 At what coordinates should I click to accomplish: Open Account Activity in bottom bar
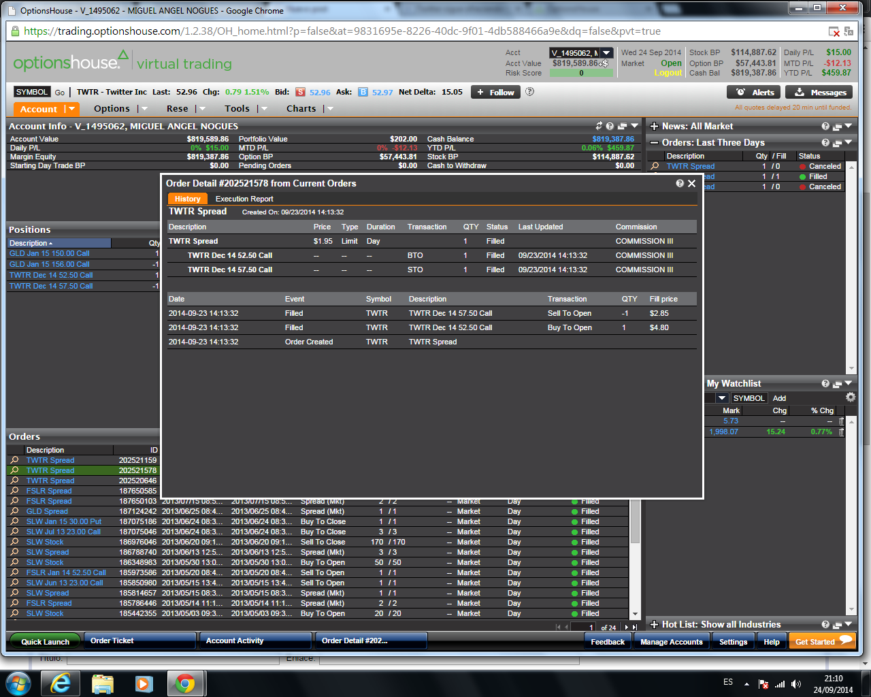pos(255,641)
